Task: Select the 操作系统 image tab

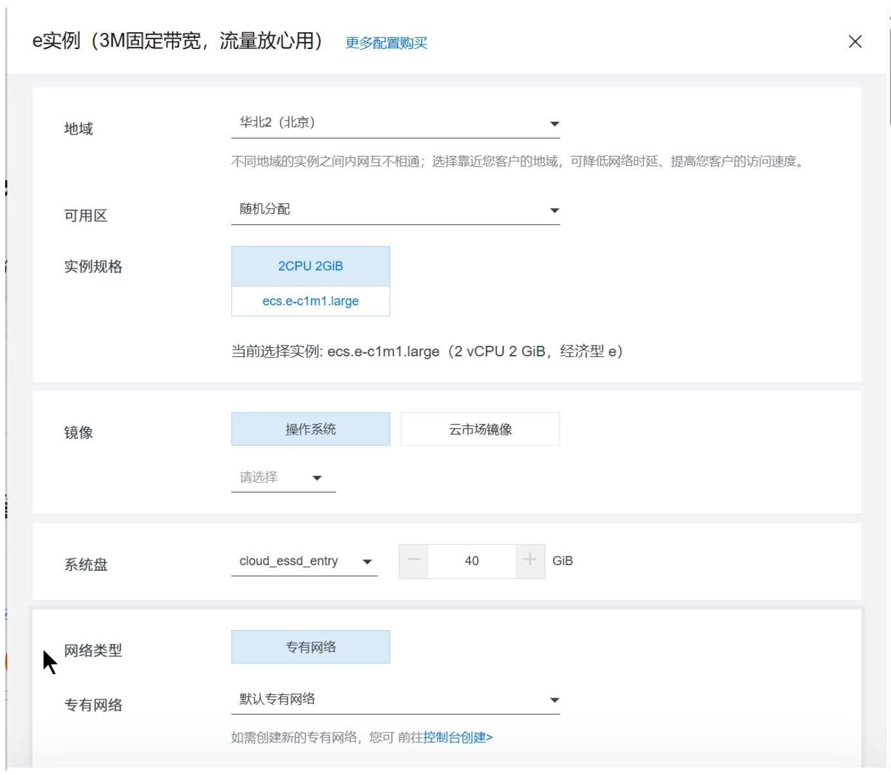Action: [x=311, y=429]
